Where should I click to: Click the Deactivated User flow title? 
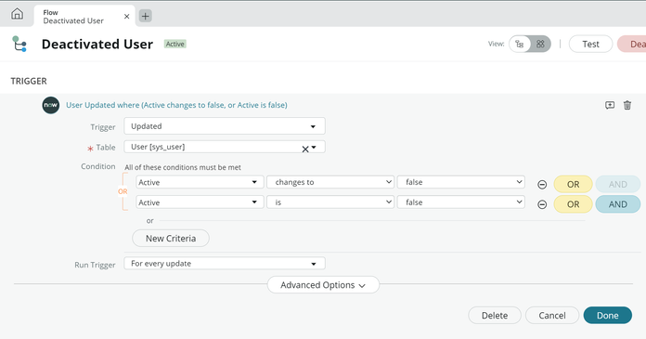[97, 45]
